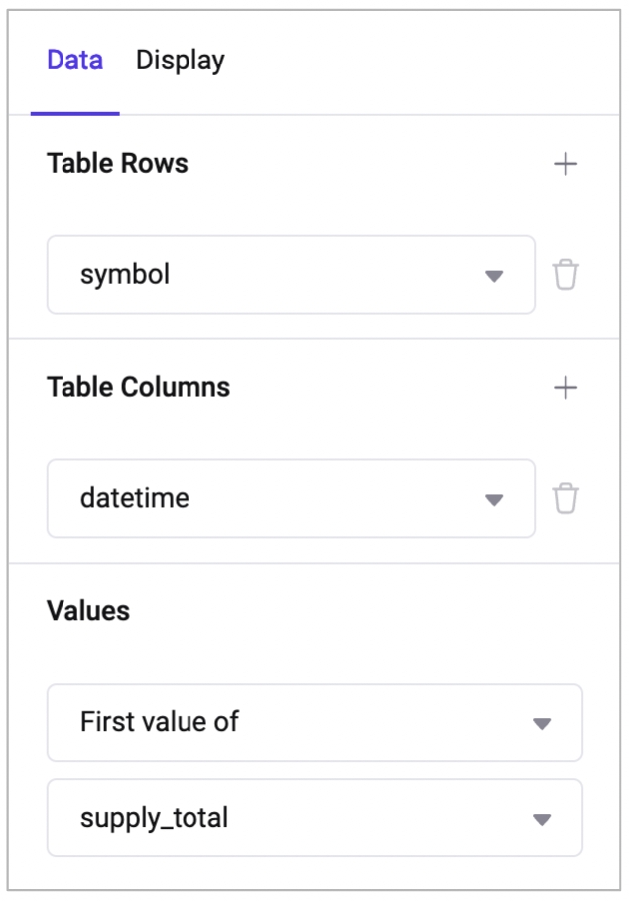
Task: Click the arrow on the symbol dropdown
Action: point(494,276)
